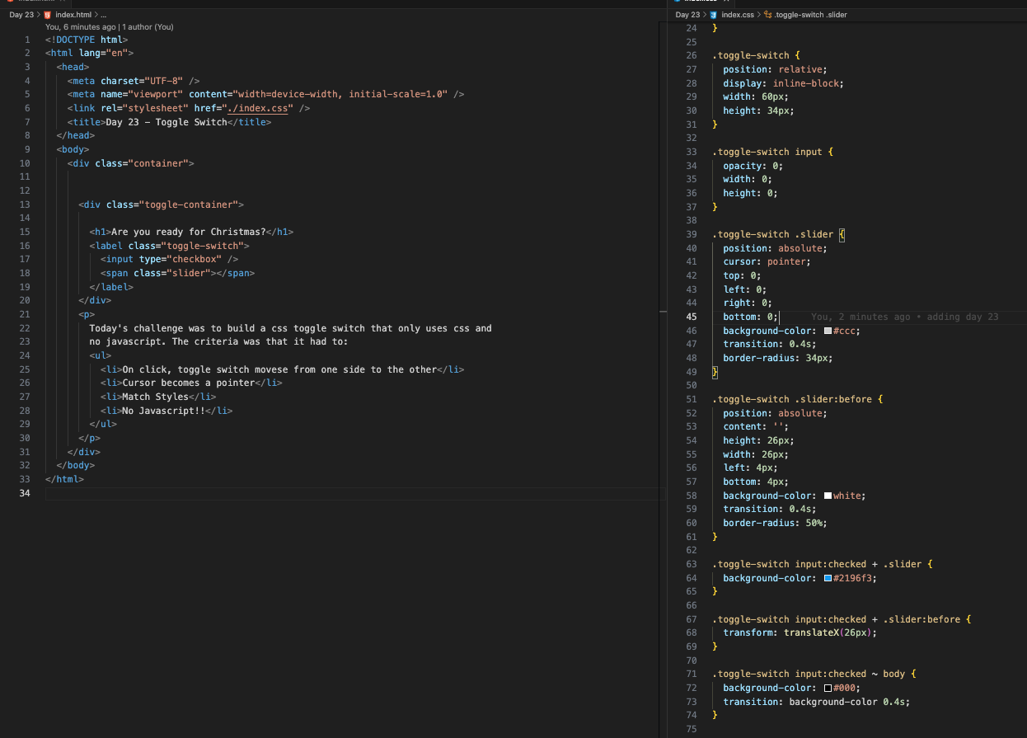Open the index.html breadcrumb dropdown
The height and width of the screenshot is (738, 1027).
[73, 15]
